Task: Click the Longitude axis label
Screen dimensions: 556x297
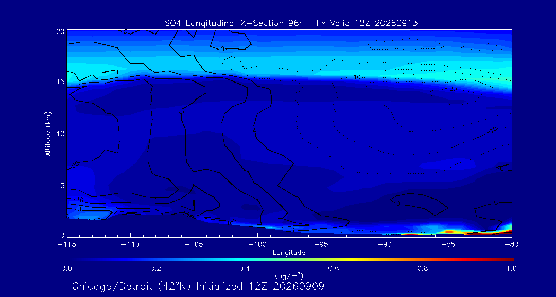Action: click(x=289, y=253)
